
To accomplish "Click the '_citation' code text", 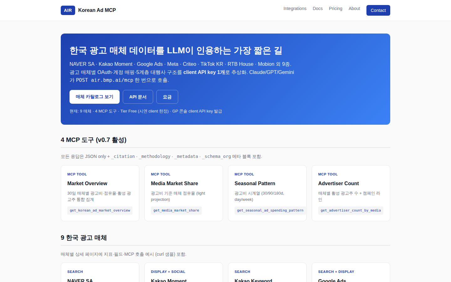I will pyautogui.click(x=123, y=156).
